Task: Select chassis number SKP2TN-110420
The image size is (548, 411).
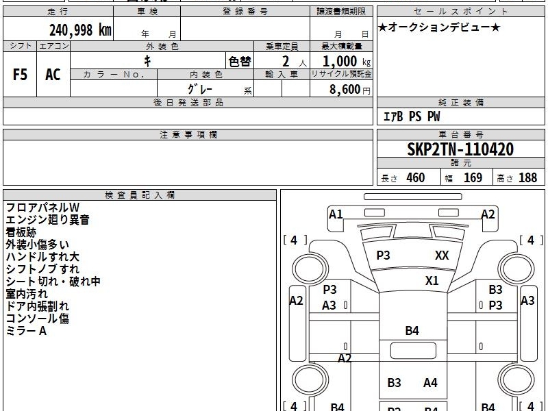Action: [460, 149]
